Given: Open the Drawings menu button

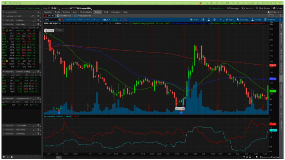Looking at the screenshot, I should tap(244, 19).
